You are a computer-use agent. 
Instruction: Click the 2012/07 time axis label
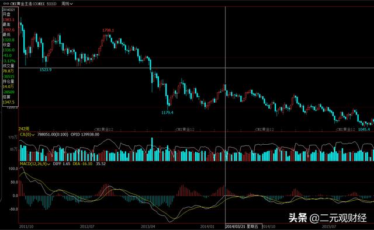[x=87, y=226]
